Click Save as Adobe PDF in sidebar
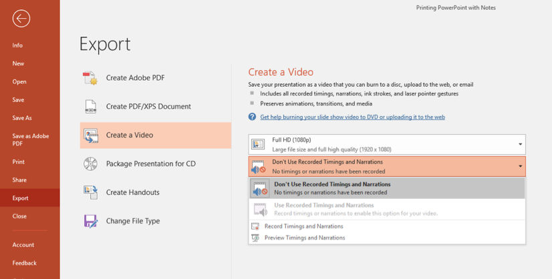The height and width of the screenshot is (279, 552). point(31,139)
